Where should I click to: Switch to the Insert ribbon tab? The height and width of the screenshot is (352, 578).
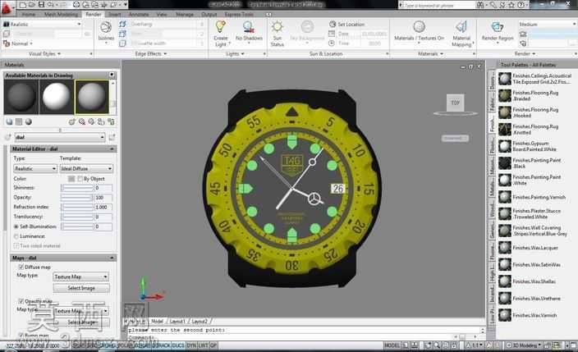(x=115, y=15)
